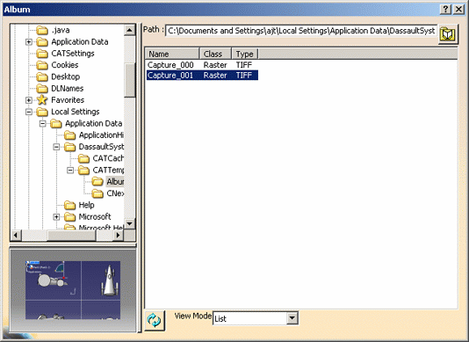Click the ApplicationHi folder icon
This screenshot has height=342, width=469.
click(69, 135)
